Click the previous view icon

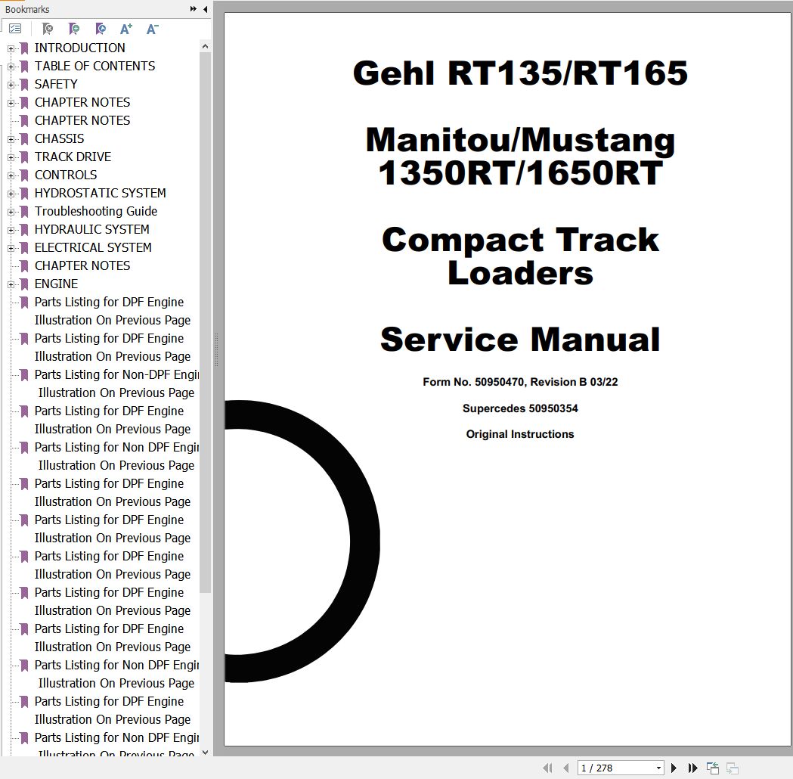713,768
